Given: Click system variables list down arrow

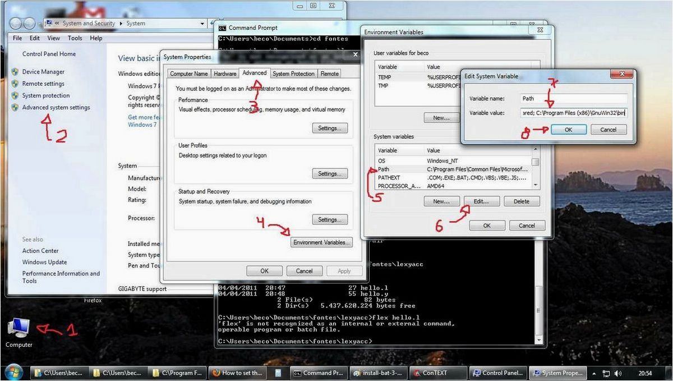Looking at the screenshot, I should (x=536, y=185).
